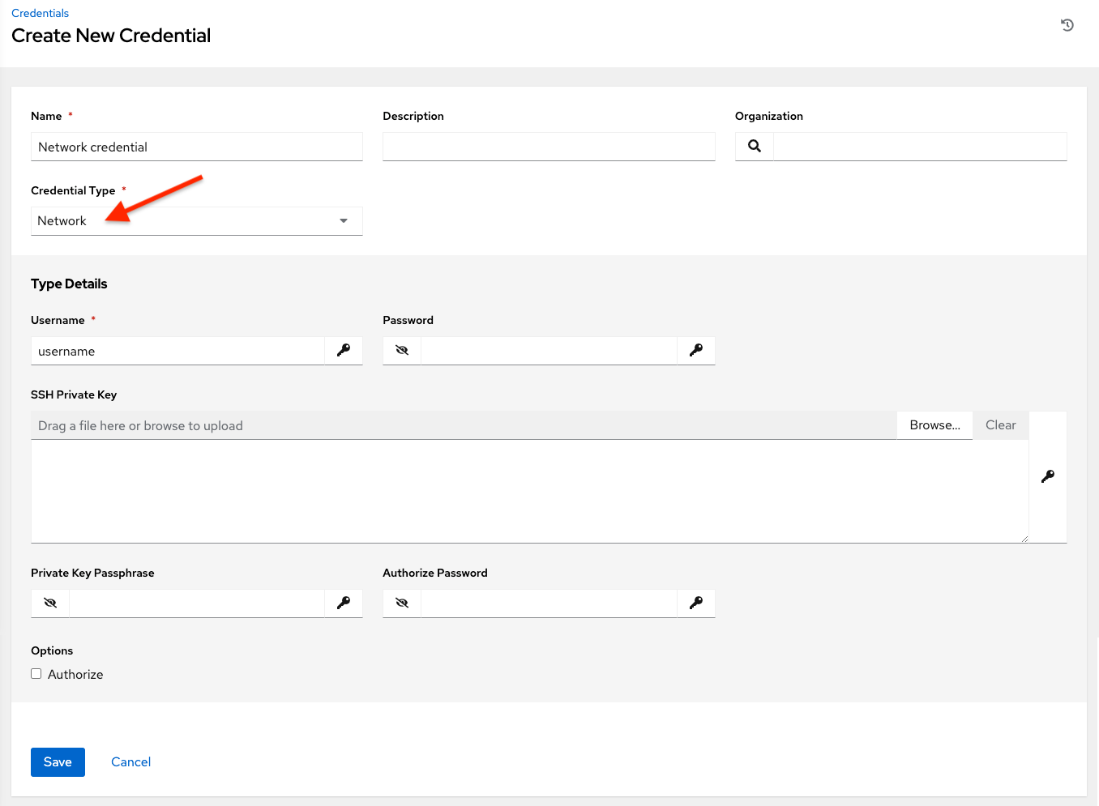Open the revision history icon
1099x806 pixels.
click(1067, 25)
